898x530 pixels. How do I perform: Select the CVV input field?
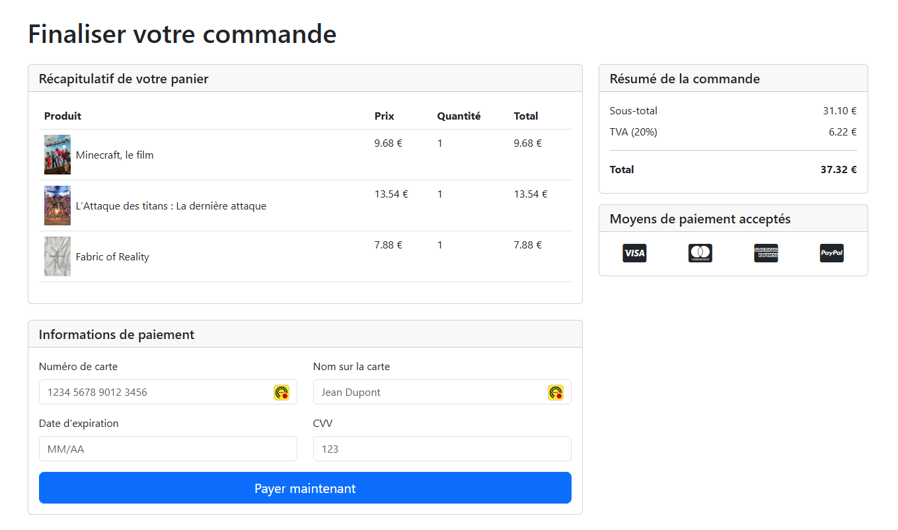[x=441, y=449]
